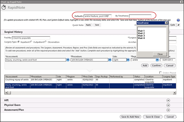Viewport: 184px width, 122px height.
Task: Click the Defaults input field
Action: click(97, 16)
